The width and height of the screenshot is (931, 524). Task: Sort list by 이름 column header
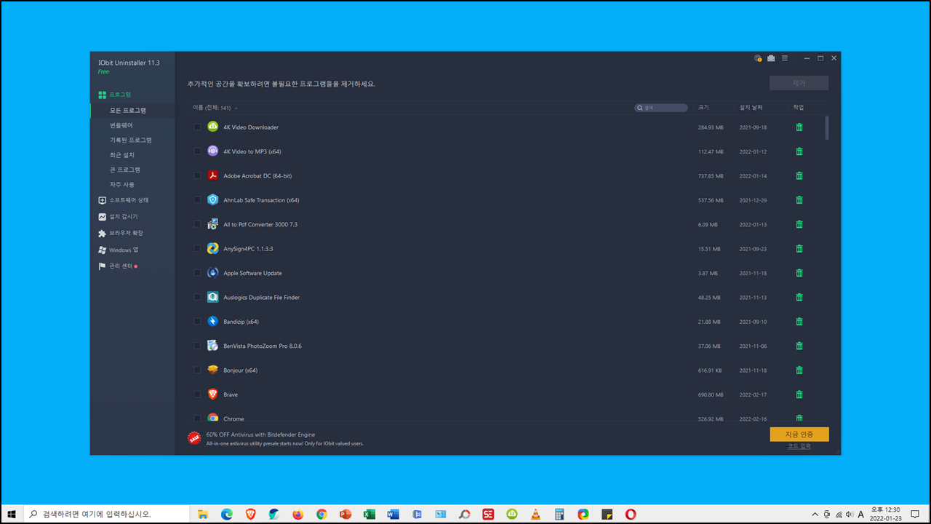(x=212, y=108)
